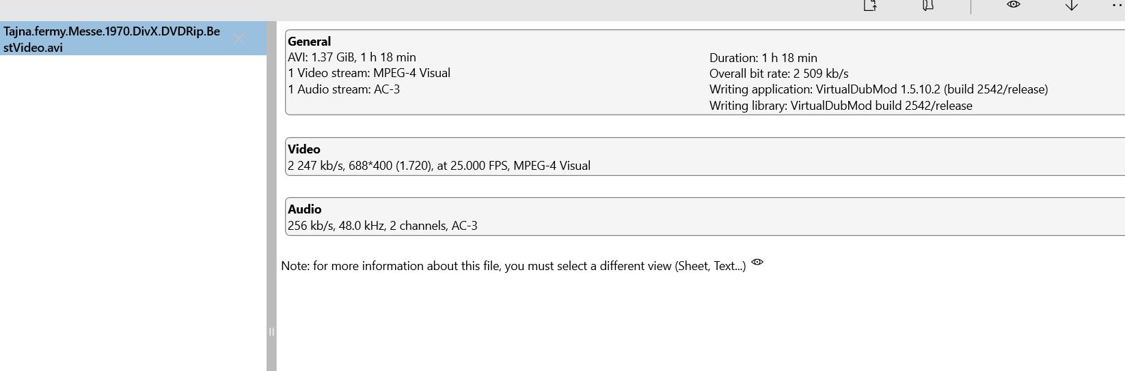Click the open folder icon in toolbar
This screenshot has width=1125, height=371.
[927, 5]
